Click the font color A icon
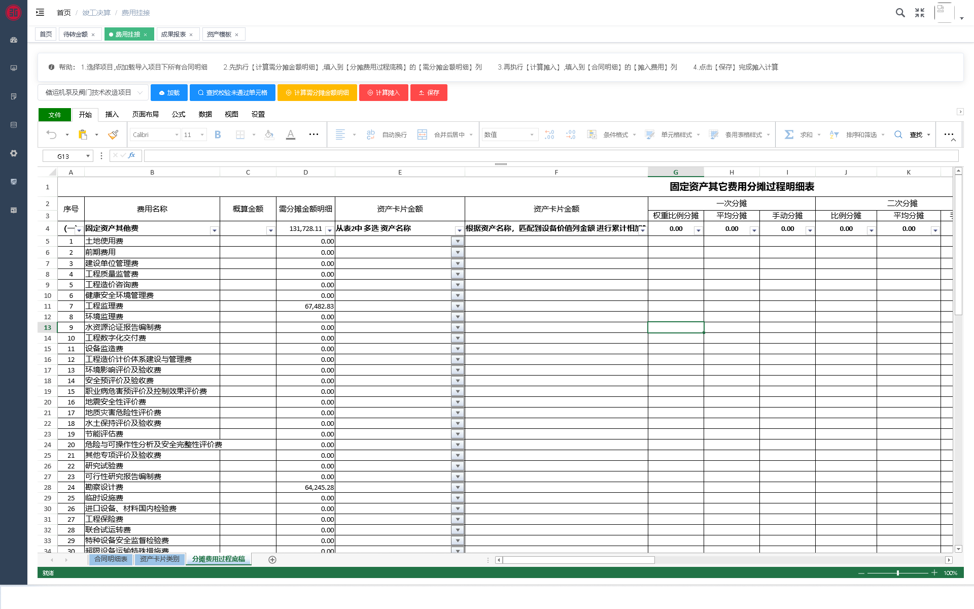The height and width of the screenshot is (609, 974). click(291, 134)
